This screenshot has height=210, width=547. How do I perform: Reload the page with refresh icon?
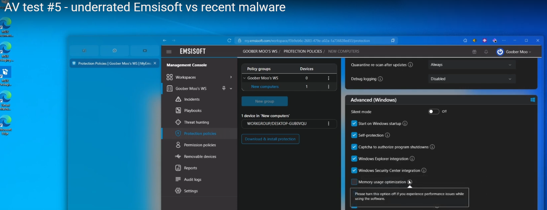pyautogui.click(x=229, y=40)
